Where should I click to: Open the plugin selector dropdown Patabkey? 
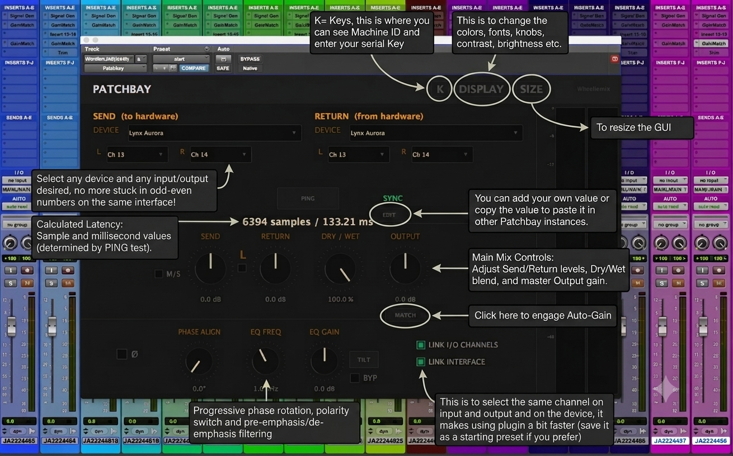(115, 68)
